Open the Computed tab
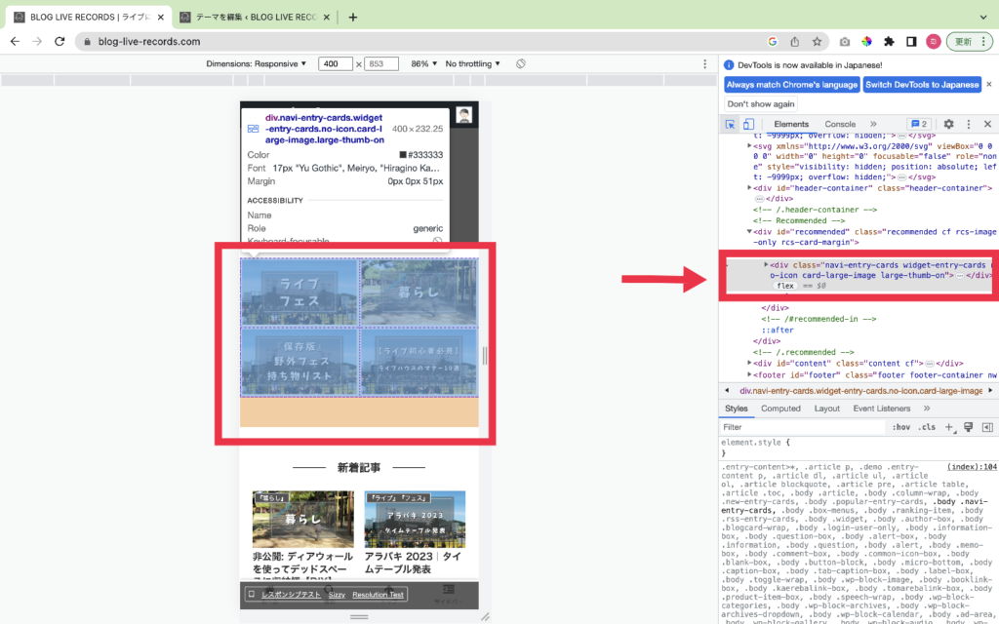 click(x=780, y=409)
